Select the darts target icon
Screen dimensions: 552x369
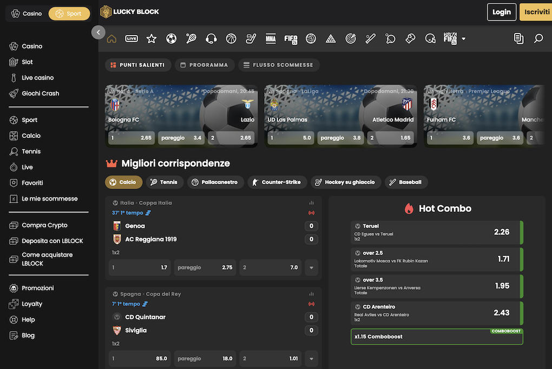[351, 39]
